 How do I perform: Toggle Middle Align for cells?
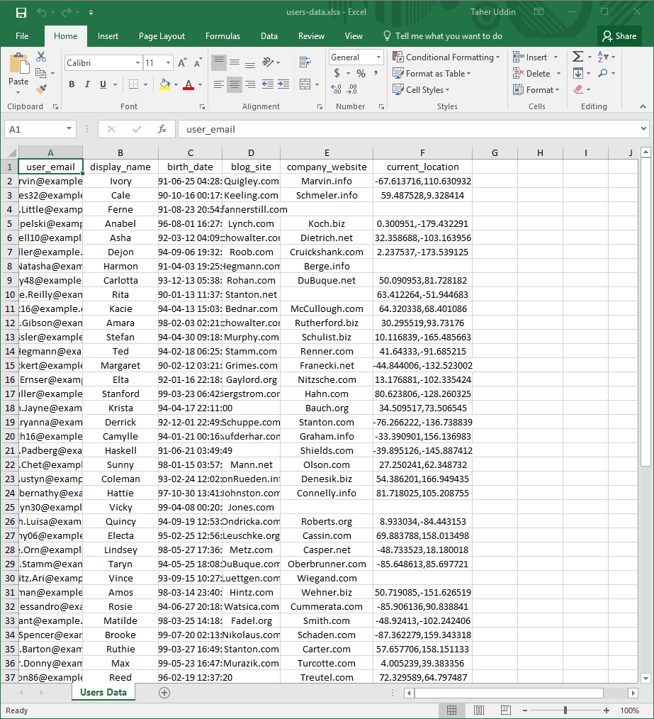click(235, 63)
